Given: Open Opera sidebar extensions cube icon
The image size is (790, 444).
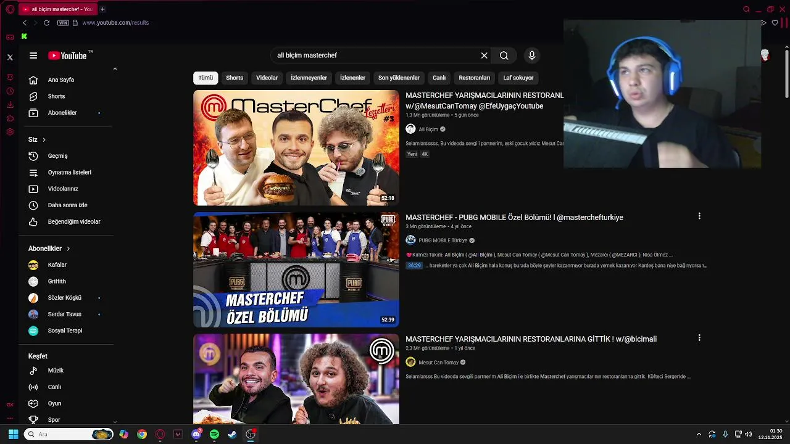Looking at the screenshot, I should (10, 118).
